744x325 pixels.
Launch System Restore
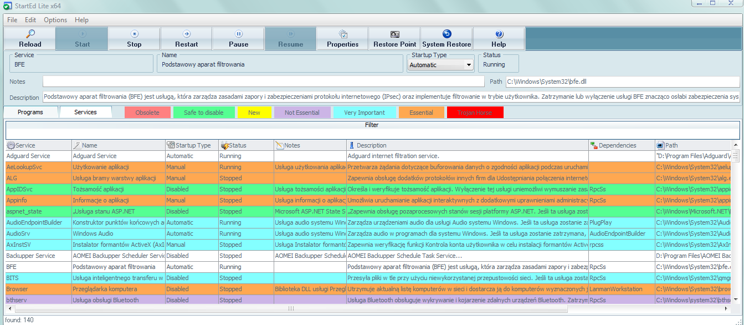pos(447,39)
